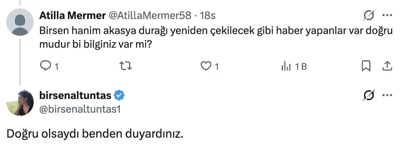The height and width of the screenshot is (146, 402).
Task: Bookmark Atilla Mermer's tweet
Action: (366, 66)
